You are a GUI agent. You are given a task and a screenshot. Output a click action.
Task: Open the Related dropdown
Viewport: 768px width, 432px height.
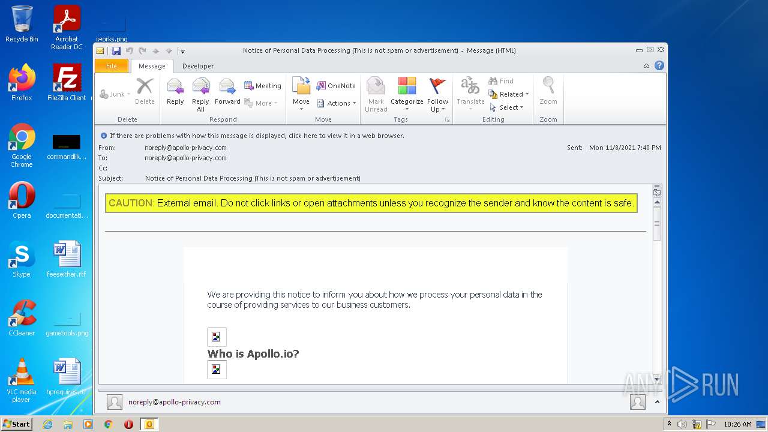click(509, 94)
